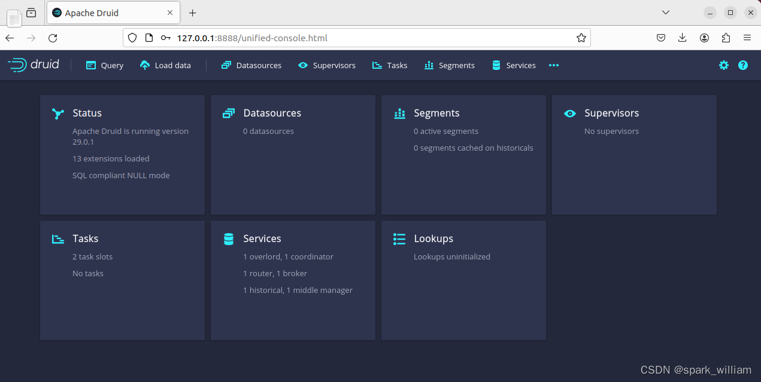
Task: Open Services from the header bar
Action: (514, 65)
